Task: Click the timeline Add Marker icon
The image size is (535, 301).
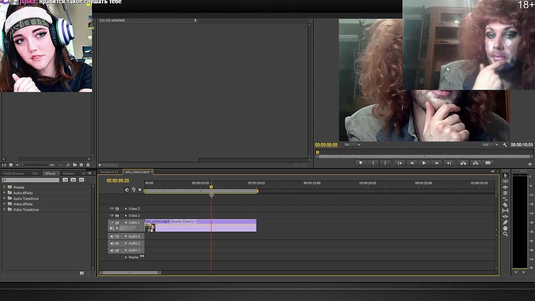Action: 140,190
